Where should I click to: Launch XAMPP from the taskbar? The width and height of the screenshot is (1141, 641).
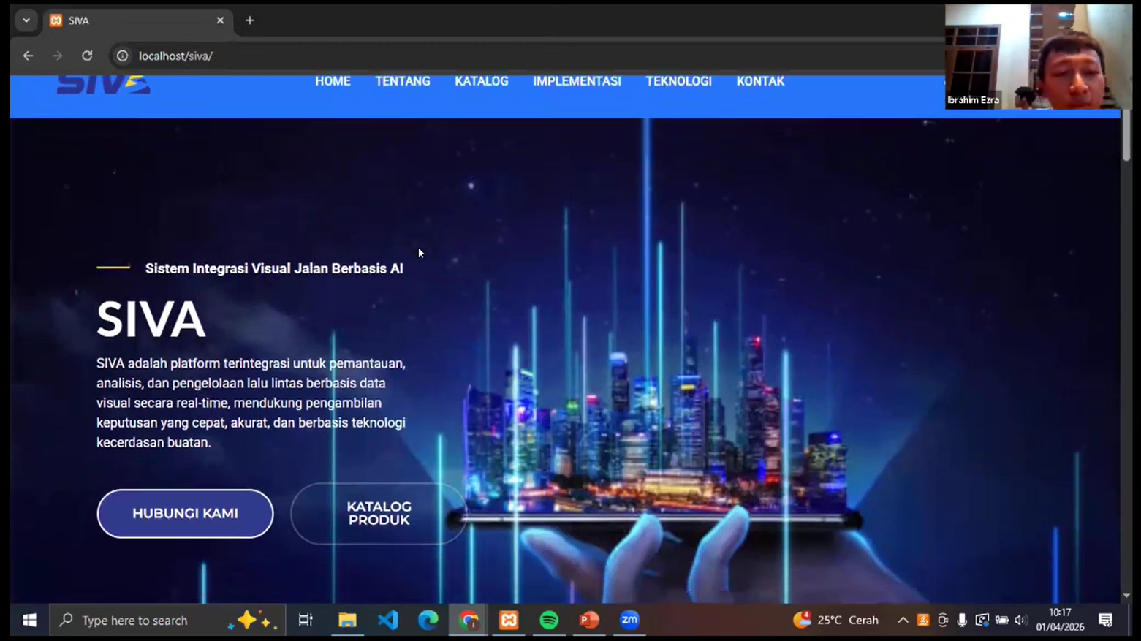coord(509,620)
